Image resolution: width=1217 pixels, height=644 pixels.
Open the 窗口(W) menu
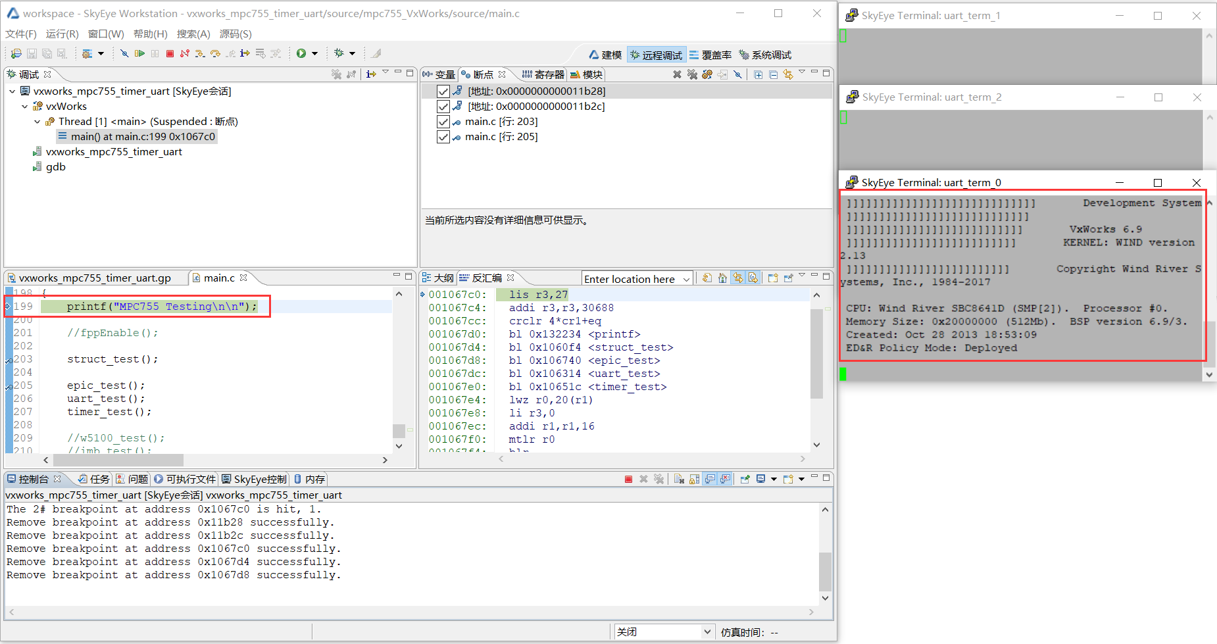[105, 34]
